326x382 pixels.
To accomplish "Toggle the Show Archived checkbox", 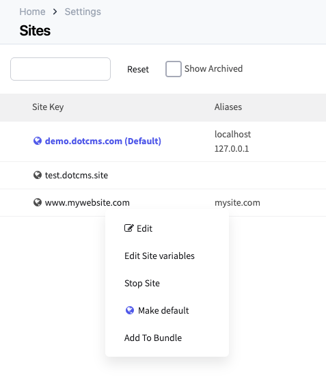I will pyautogui.click(x=173, y=69).
